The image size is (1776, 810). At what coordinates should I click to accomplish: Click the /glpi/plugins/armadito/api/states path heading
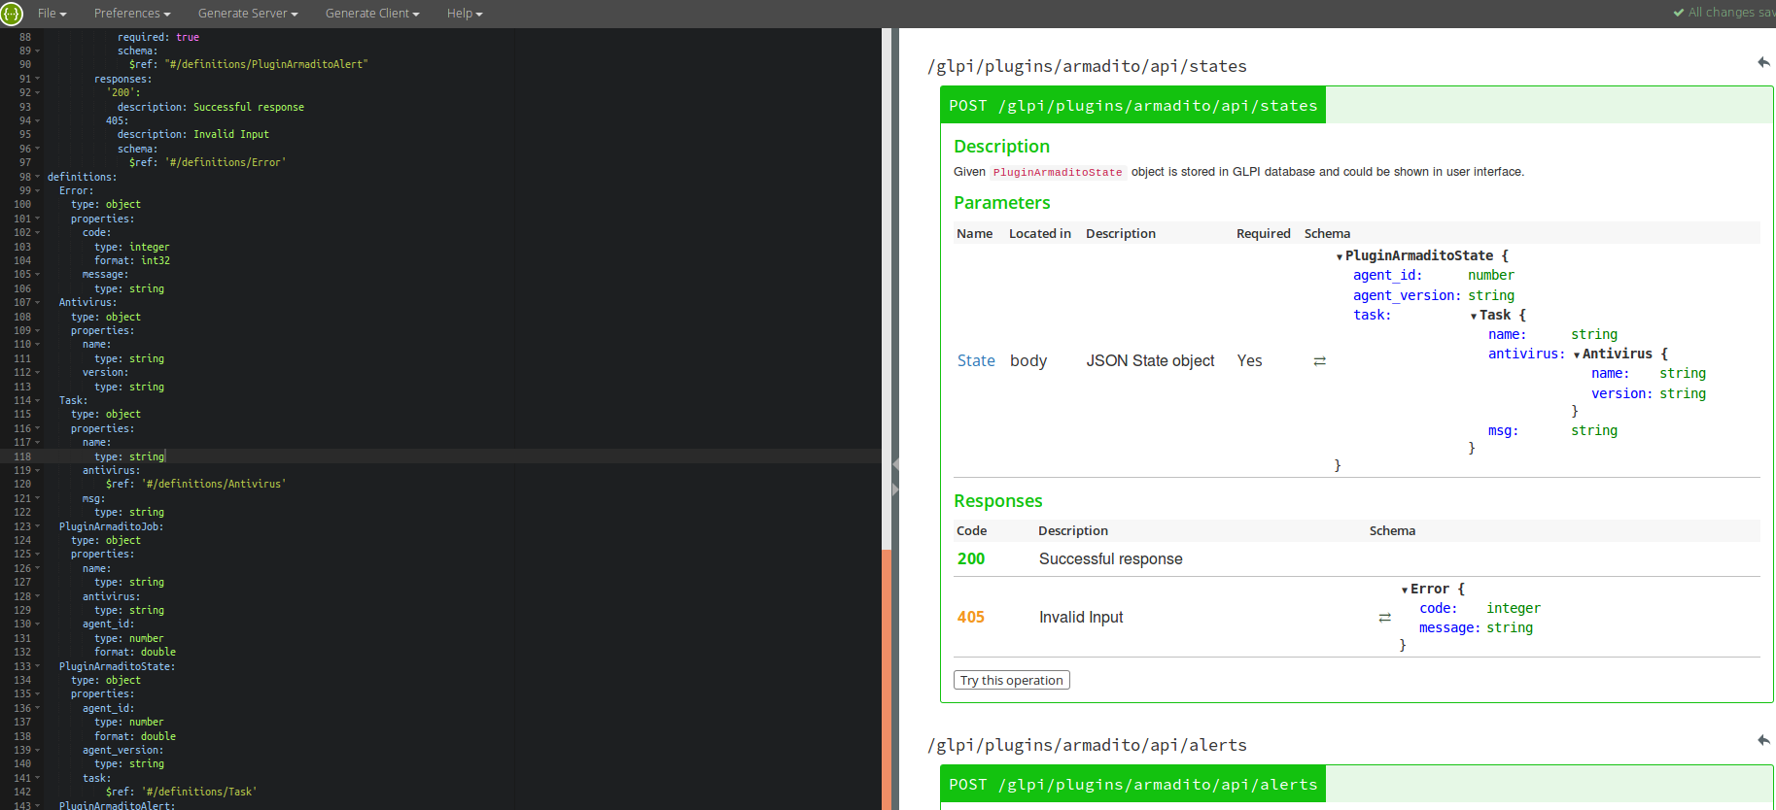pos(1087,66)
